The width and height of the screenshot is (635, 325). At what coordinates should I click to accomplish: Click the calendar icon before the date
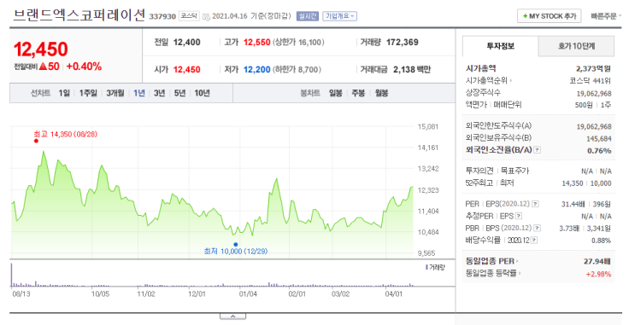pos(206,16)
